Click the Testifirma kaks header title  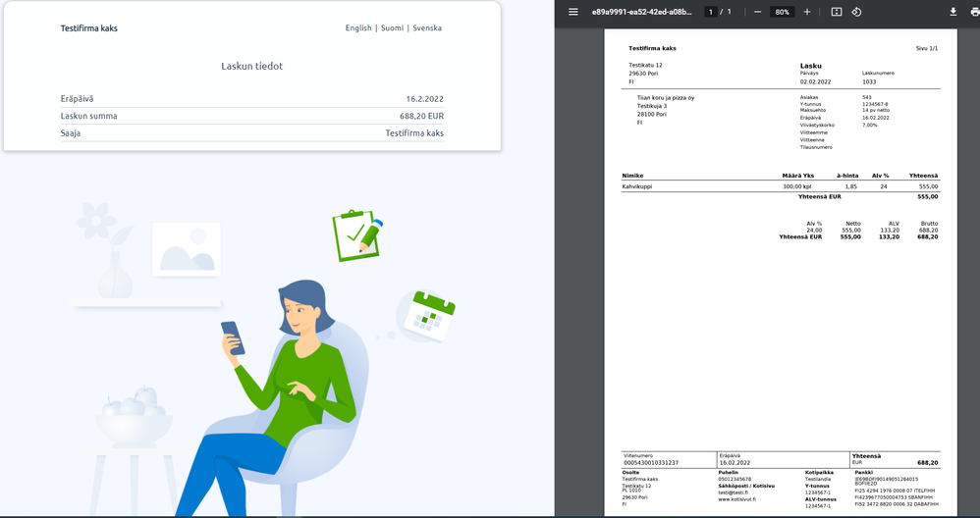coord(88,28)
